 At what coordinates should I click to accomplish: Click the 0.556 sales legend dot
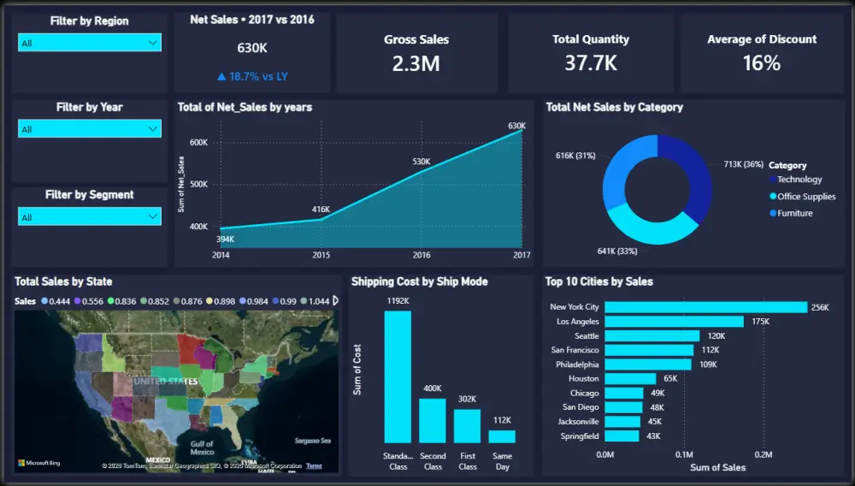click(78, 300)
